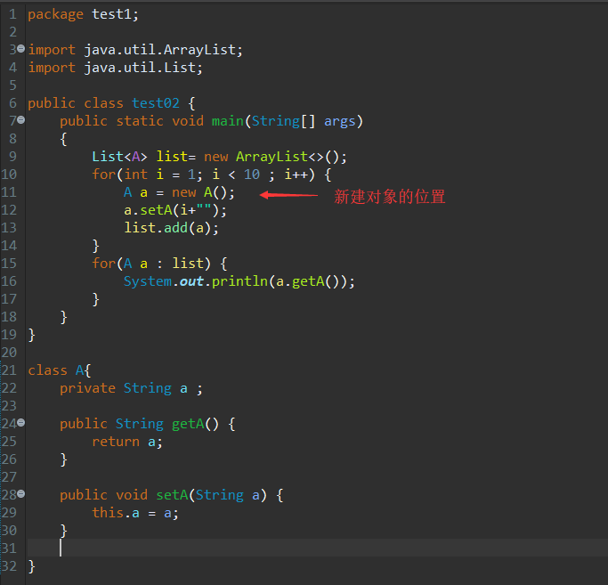The width and height of the screenshot is (608, 585).
Task: Click line number 32 in gutter
Action: 9,566
